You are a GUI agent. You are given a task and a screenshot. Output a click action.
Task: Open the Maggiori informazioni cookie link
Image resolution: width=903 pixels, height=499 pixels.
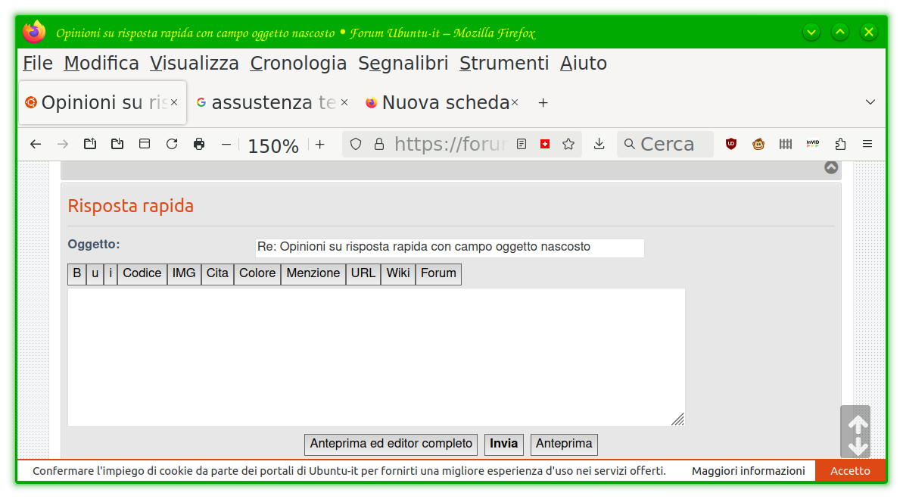pyautogui.click(x=748, y=471)
